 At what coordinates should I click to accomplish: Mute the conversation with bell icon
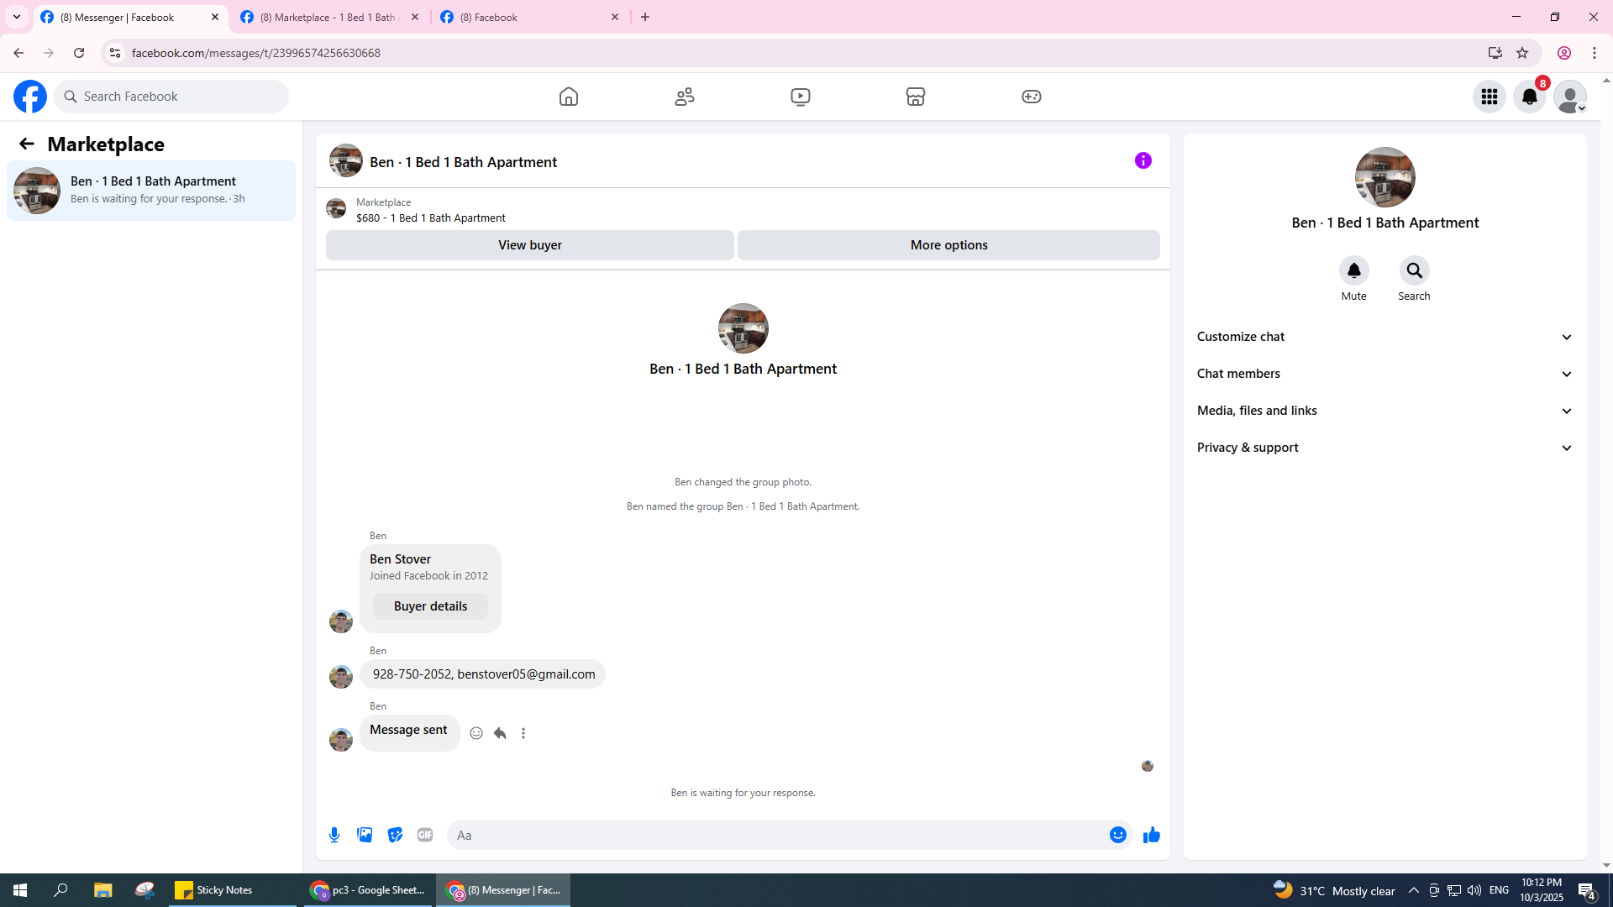1354,270
